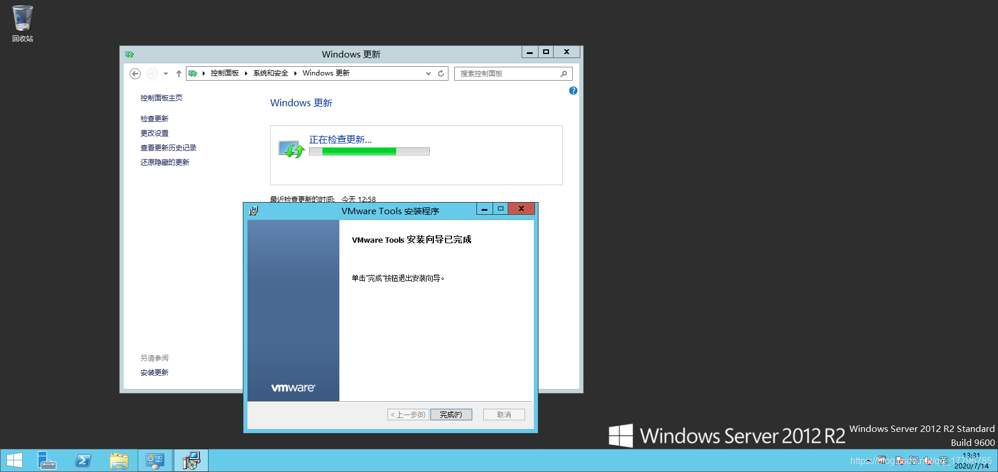Screen dimensions: 998x472
Task: Maximize the Windows Update window
Action: point(545,52)
